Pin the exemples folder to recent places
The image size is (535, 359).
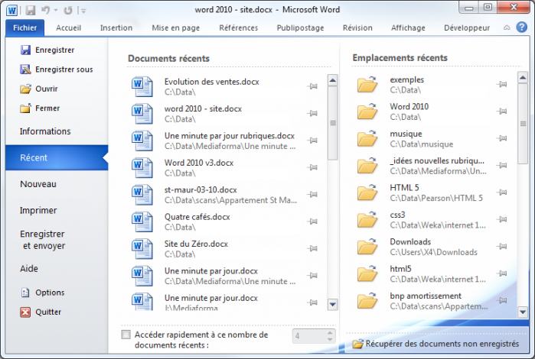click(502, 84)
